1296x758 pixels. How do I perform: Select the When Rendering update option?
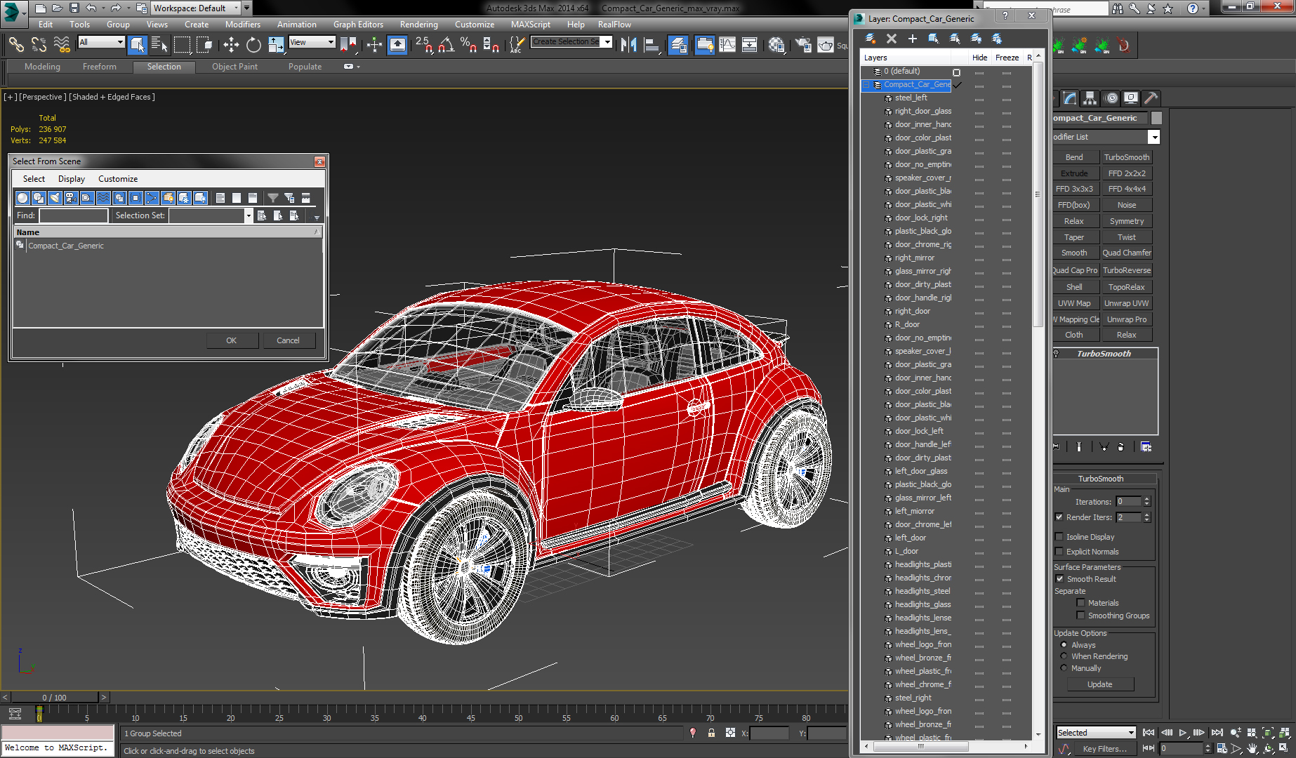(1064, 656)
